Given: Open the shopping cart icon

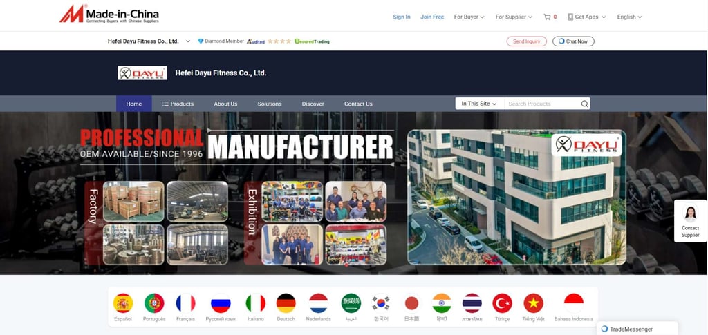Looking at the screenshot, I should pyautogui.click(x=547, y=17).
